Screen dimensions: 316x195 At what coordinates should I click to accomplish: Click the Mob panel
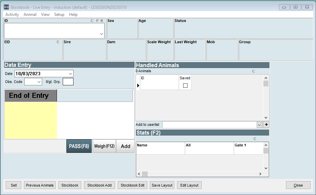(222, 50)
